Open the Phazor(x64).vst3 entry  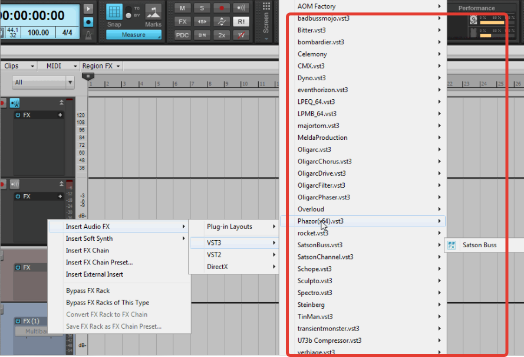point(363,221)
